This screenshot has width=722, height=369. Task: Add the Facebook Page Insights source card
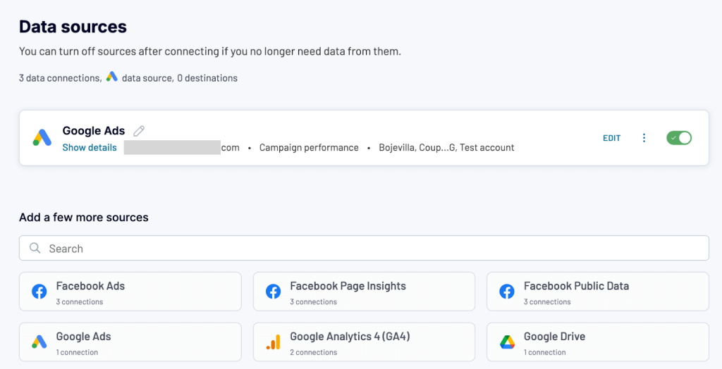tap(364, 292)
